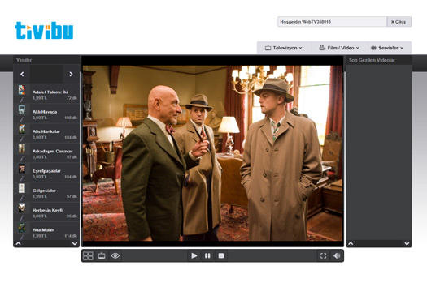Image resolution: width=427 pixels, height=300 pixels.
Task: Go to next page in Yeniler panel
Action: (x=71, y=74)
